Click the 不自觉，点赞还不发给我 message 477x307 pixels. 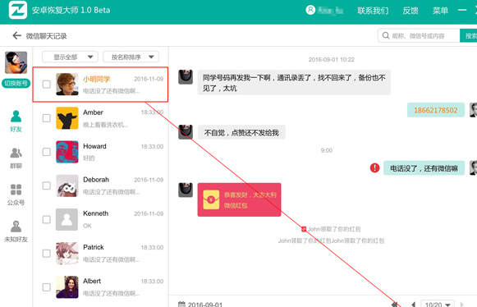point(241,132)
